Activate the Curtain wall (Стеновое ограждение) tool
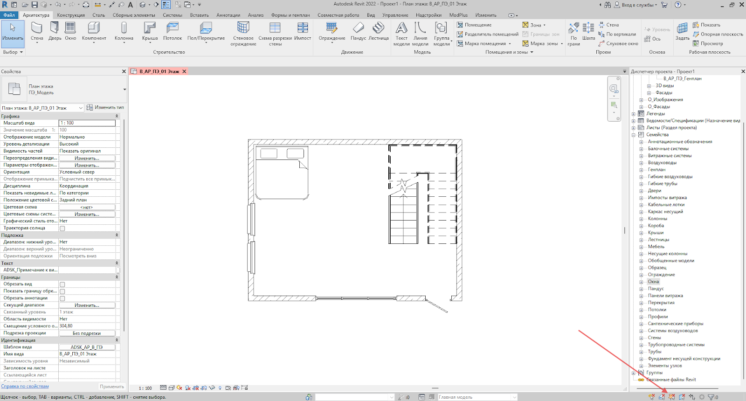The image size is (746, 401). (x=243, y=34)
